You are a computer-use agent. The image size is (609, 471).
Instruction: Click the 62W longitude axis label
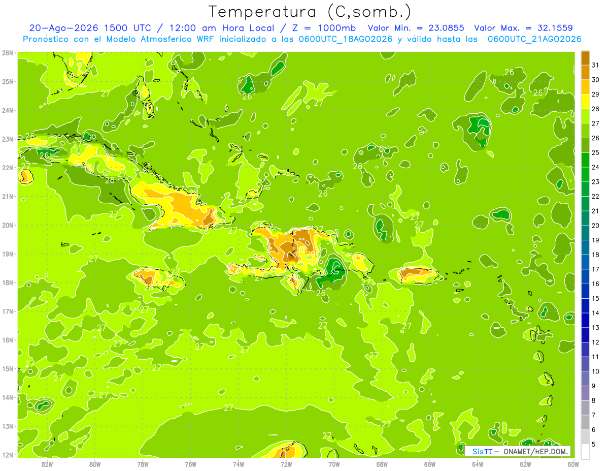coord(525,464)
